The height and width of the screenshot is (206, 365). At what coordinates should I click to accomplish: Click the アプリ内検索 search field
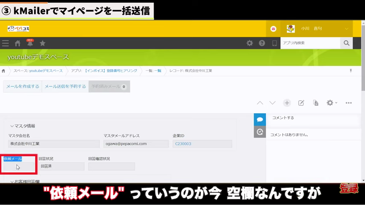pyautogui.click(x=310, y=43)
